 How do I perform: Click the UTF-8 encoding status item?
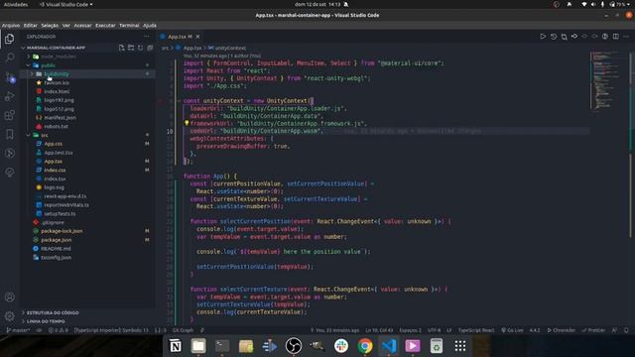[434, 330]
